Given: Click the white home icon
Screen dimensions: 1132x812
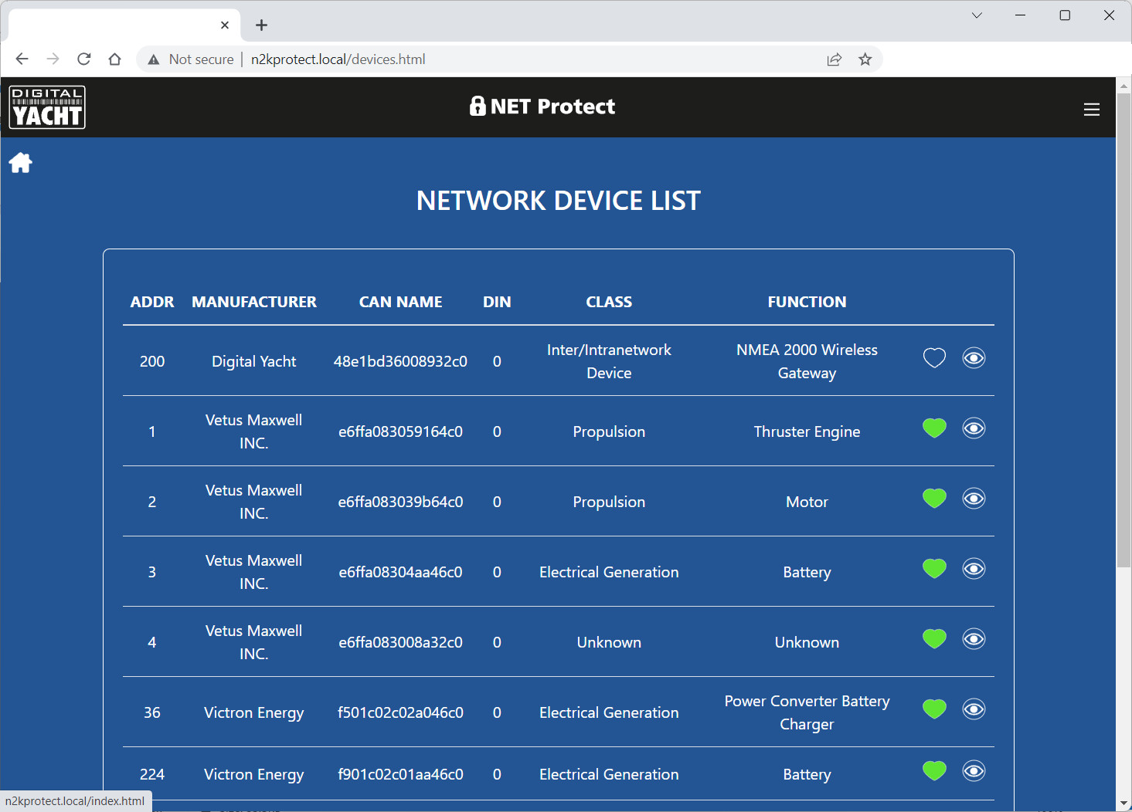Looking at the screenshot, I should (x=21, y=163).
